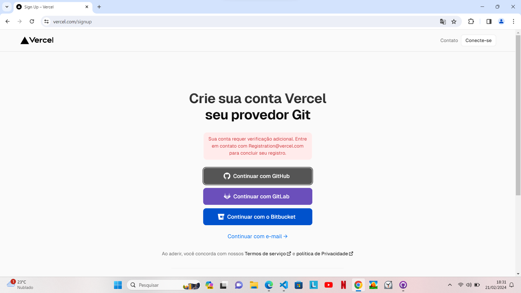Close the Sign Up – Vercel tab

tap(87, 7)
